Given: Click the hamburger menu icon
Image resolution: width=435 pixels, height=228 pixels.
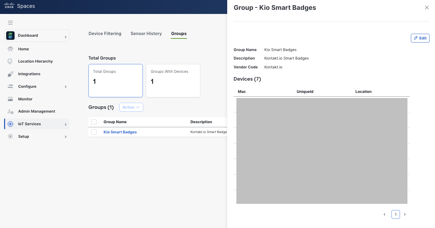Looking at the screenshot, I should click(x=10, y=23).
